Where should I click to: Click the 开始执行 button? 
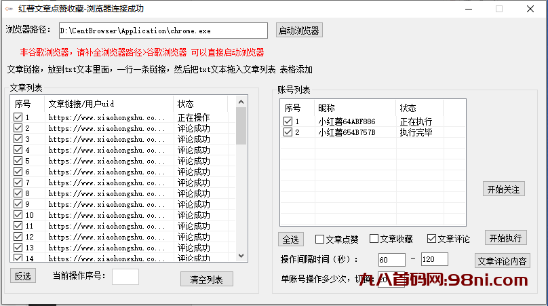pyautogui.click(x=505, y=237)
